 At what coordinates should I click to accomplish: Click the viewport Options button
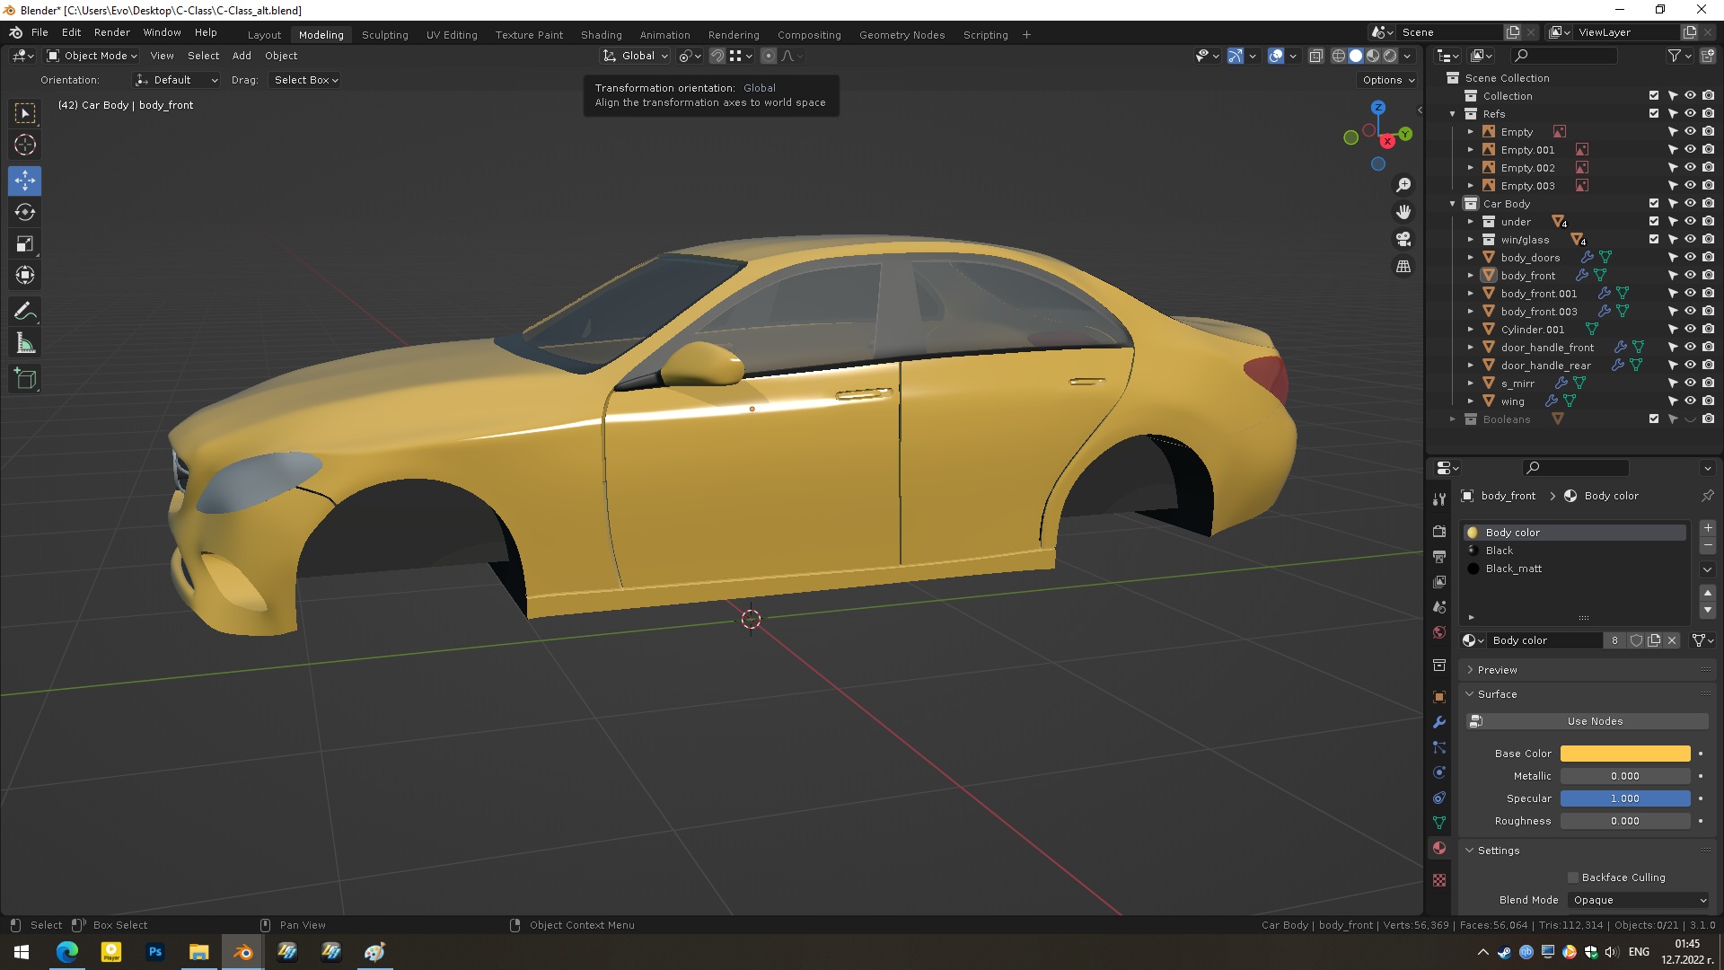pyautogui.click(x=1387, y=80)
